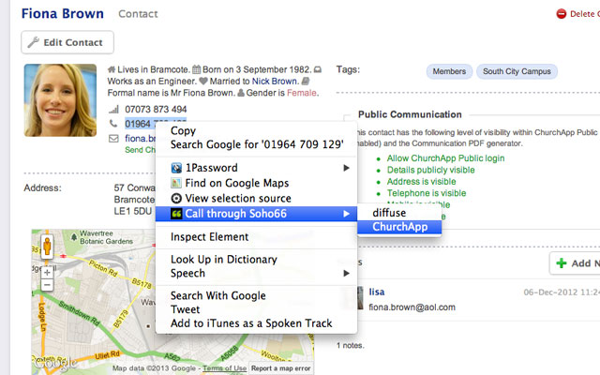
Task: Zoom out on the map
Action: click(x=47, y=284)
